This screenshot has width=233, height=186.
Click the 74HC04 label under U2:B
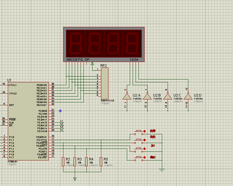tap(158, 99)
